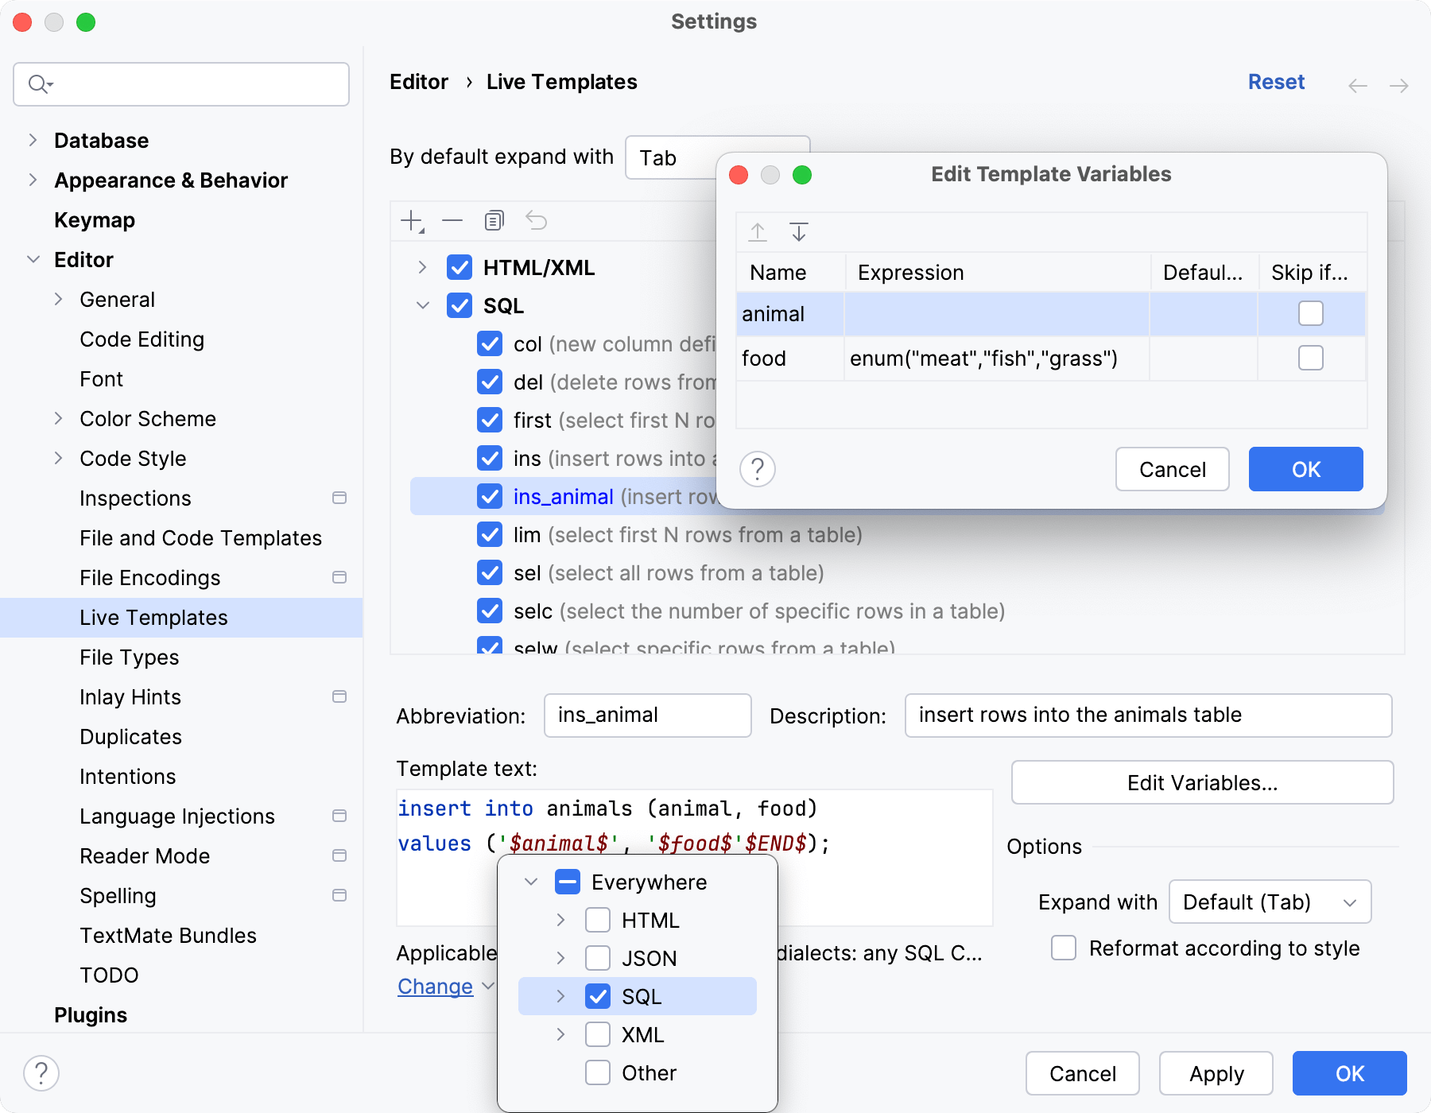Screen dimensions: 1431x1113
Task: Open the Keymap settings page
Action: tap(95, 220)
